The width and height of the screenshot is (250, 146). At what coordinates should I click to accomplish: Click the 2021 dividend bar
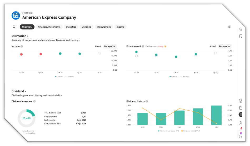161,119
